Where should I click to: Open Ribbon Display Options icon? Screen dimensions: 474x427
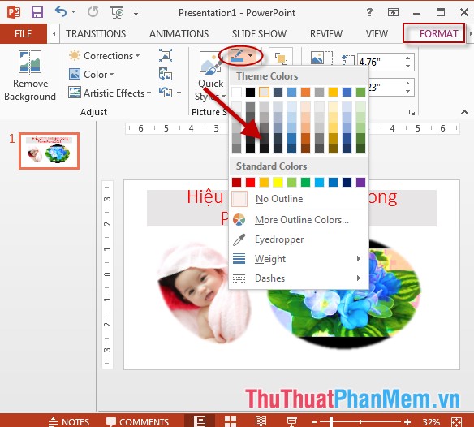click(x=393, y=12)
